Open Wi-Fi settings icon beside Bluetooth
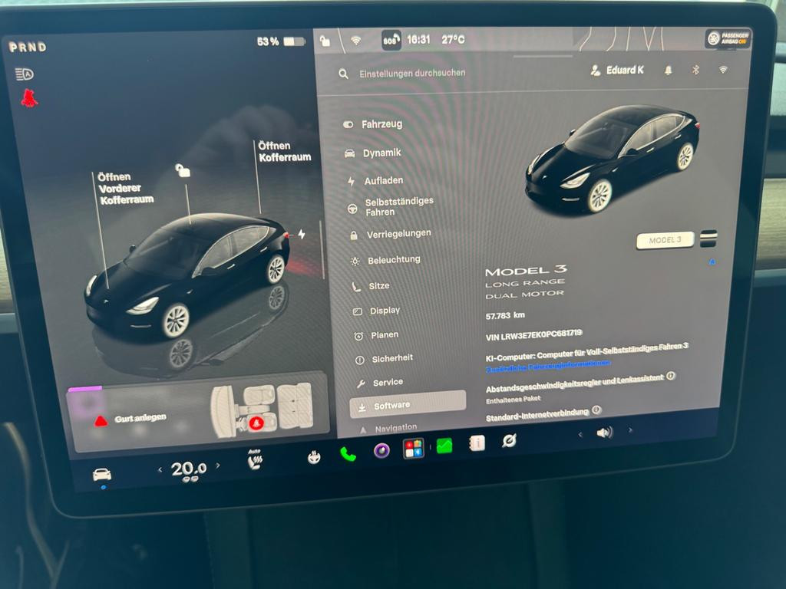Image resolution: width=786 pixels, height=589 pixels. 723,70
